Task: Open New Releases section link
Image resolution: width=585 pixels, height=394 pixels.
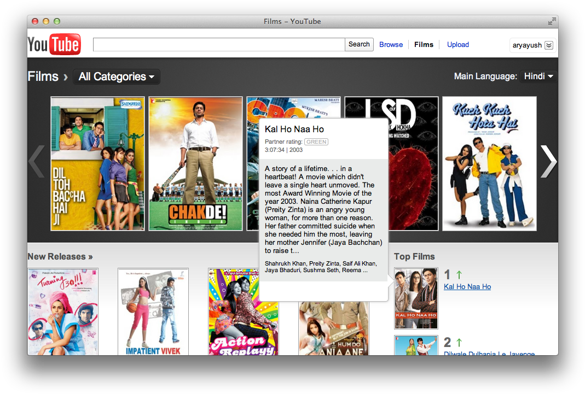Action: [60, 257]
